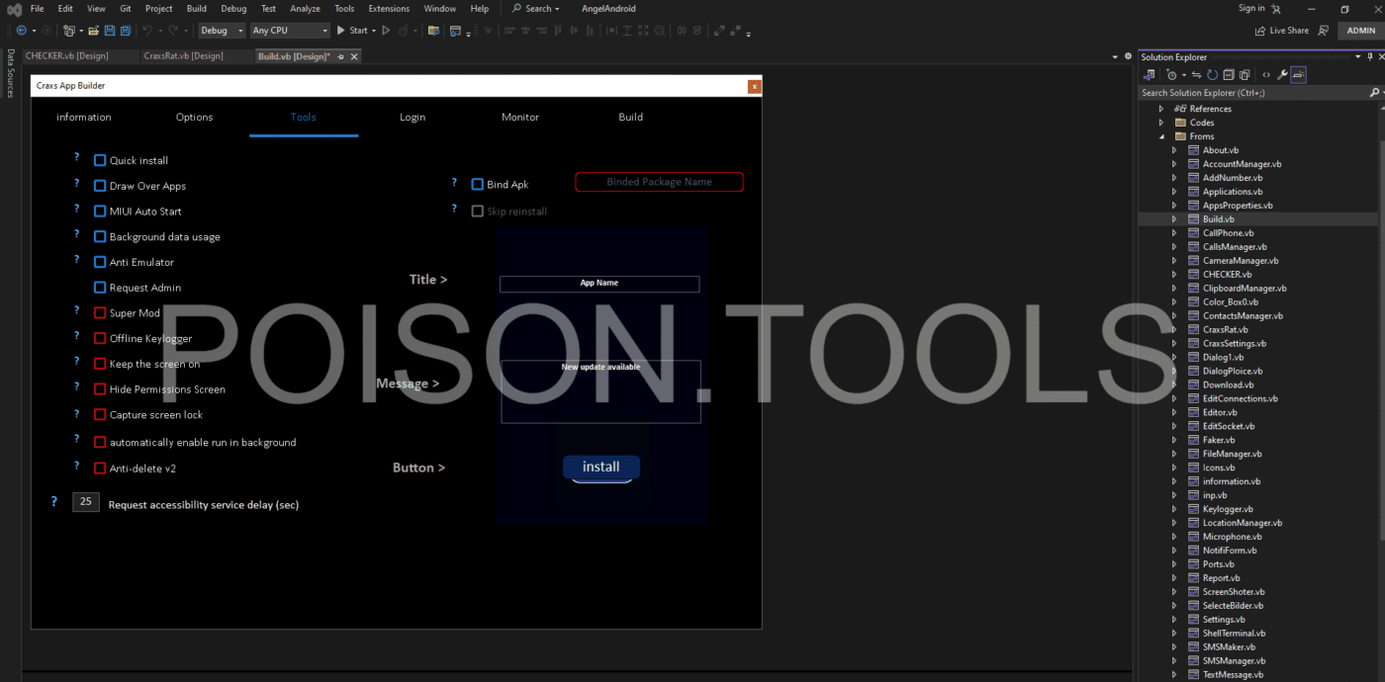Open the Start button dropdown arrow
The image size is (1385, 682).
pyautogui.click(x=374, y=31)
